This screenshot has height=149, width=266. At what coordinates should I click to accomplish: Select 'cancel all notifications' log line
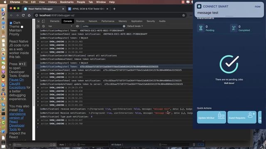pyautogui.click(x=78, y=55)
